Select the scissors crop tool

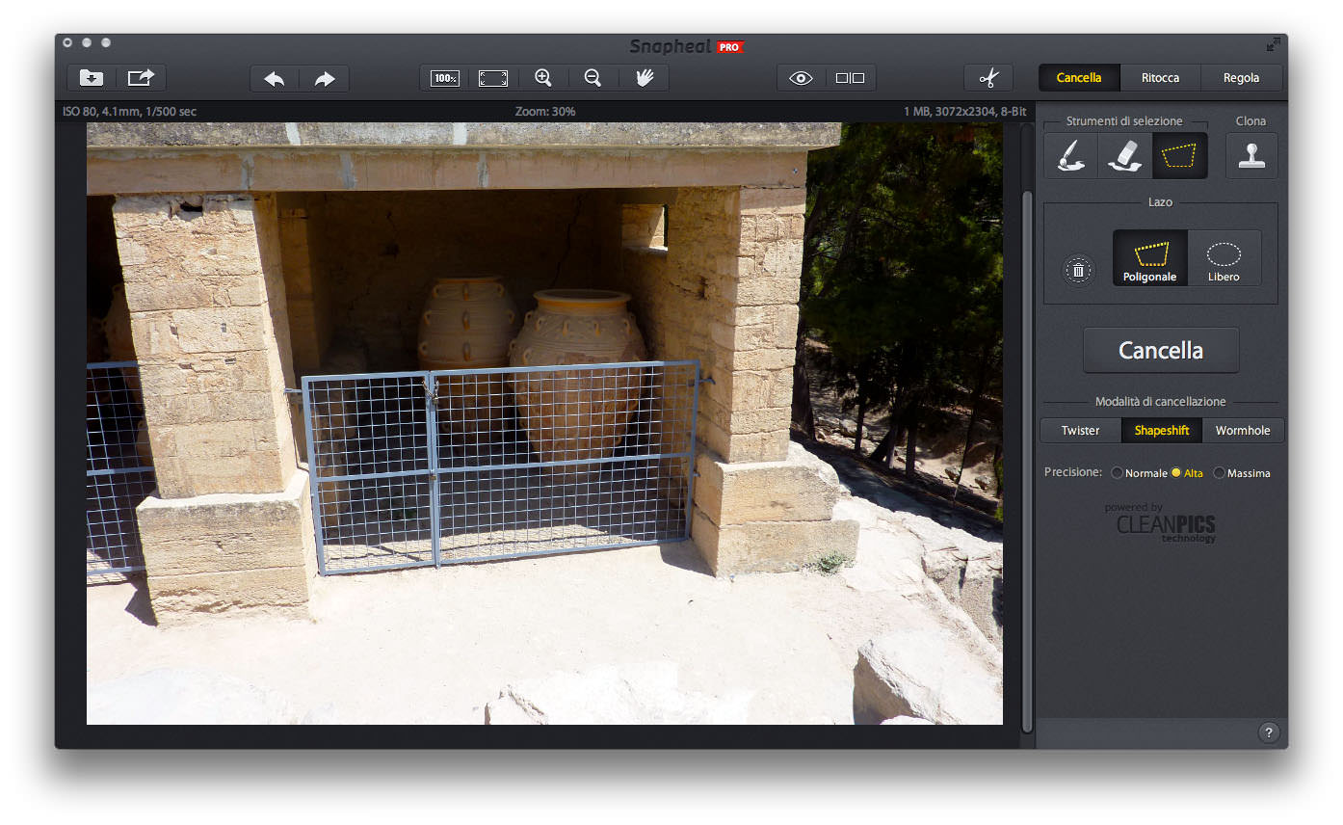tap(988, 78)
